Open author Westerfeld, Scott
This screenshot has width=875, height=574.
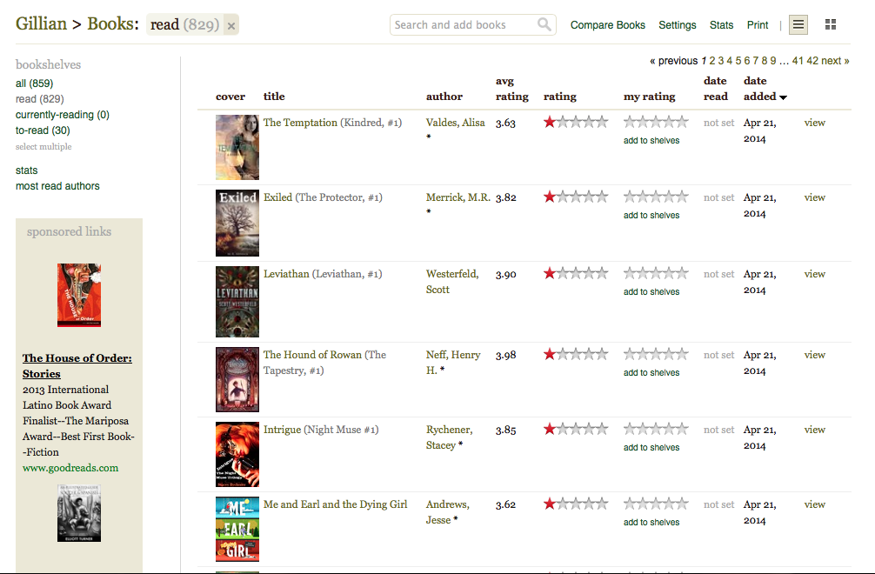pyautogui.click(x=452, y=282)
